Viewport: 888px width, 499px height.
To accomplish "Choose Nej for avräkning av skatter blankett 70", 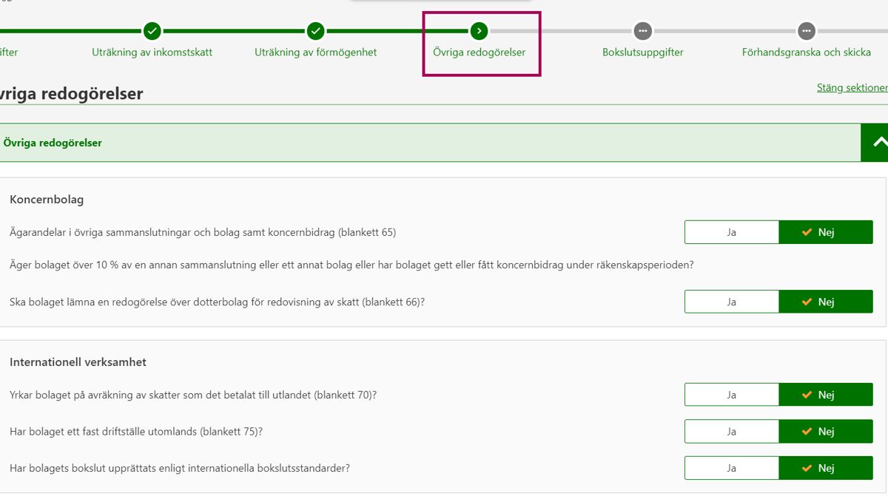I will coord(825,395).
